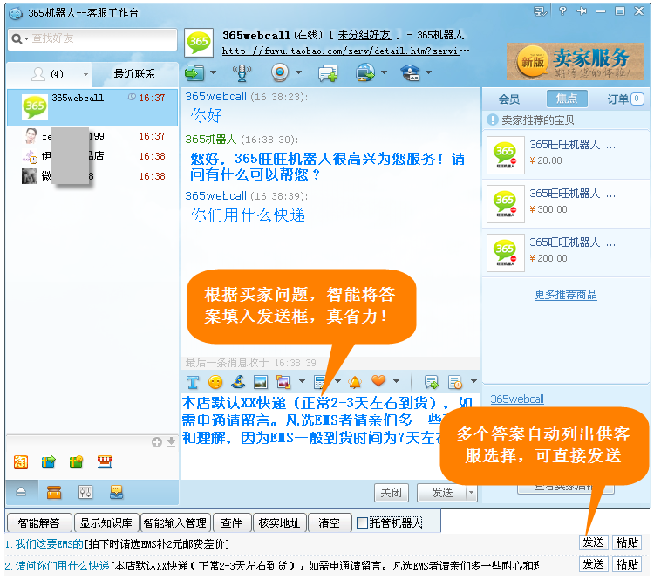Click the settings slider icon in bottom bar

[85, 493]
